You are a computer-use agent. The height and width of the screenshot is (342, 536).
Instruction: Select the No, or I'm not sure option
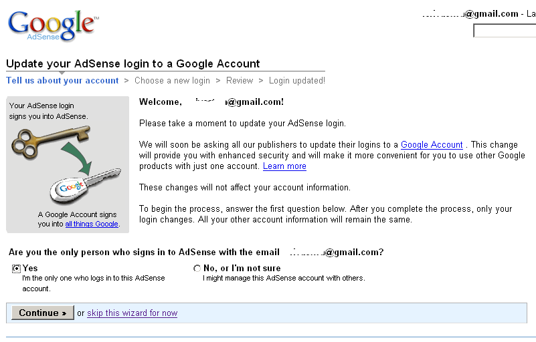(x=197, y=269)
